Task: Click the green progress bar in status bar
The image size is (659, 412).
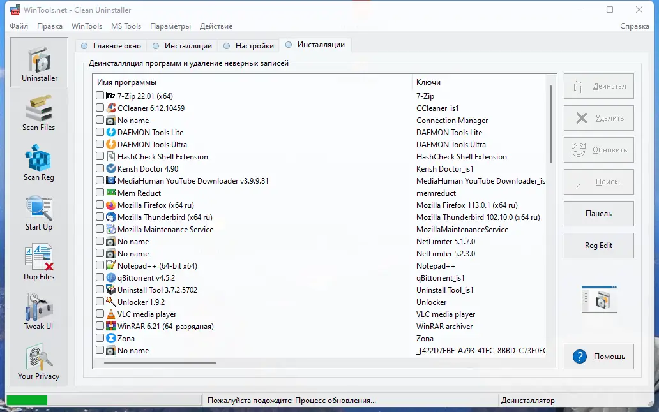Action: click(27, 401)
